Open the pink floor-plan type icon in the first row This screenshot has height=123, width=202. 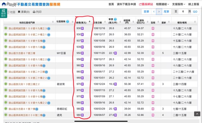click(153, 28)
